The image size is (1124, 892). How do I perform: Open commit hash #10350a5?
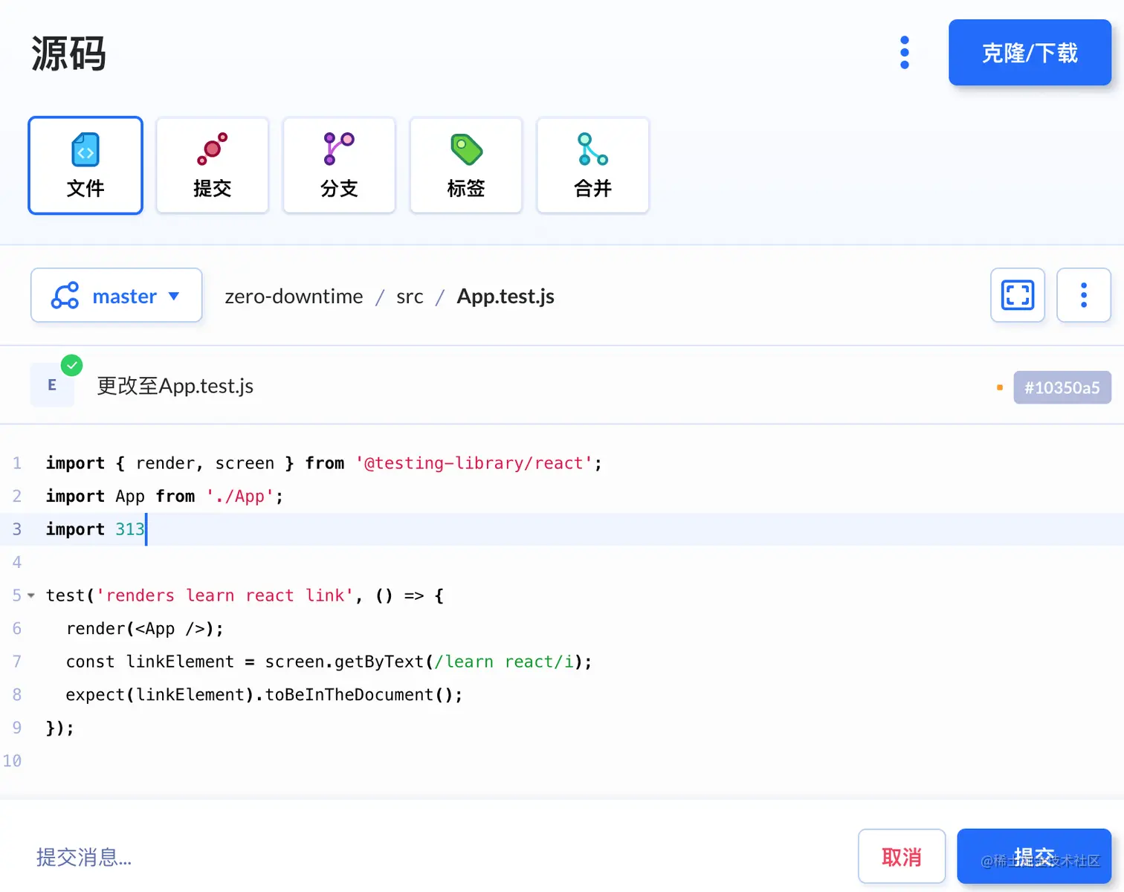[1062, 387]
